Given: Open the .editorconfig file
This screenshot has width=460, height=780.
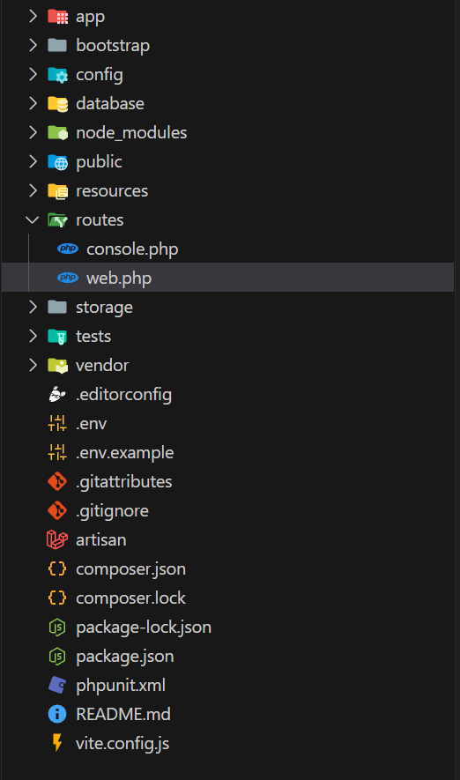Looking at the screenshot, I should click(124, 395).
